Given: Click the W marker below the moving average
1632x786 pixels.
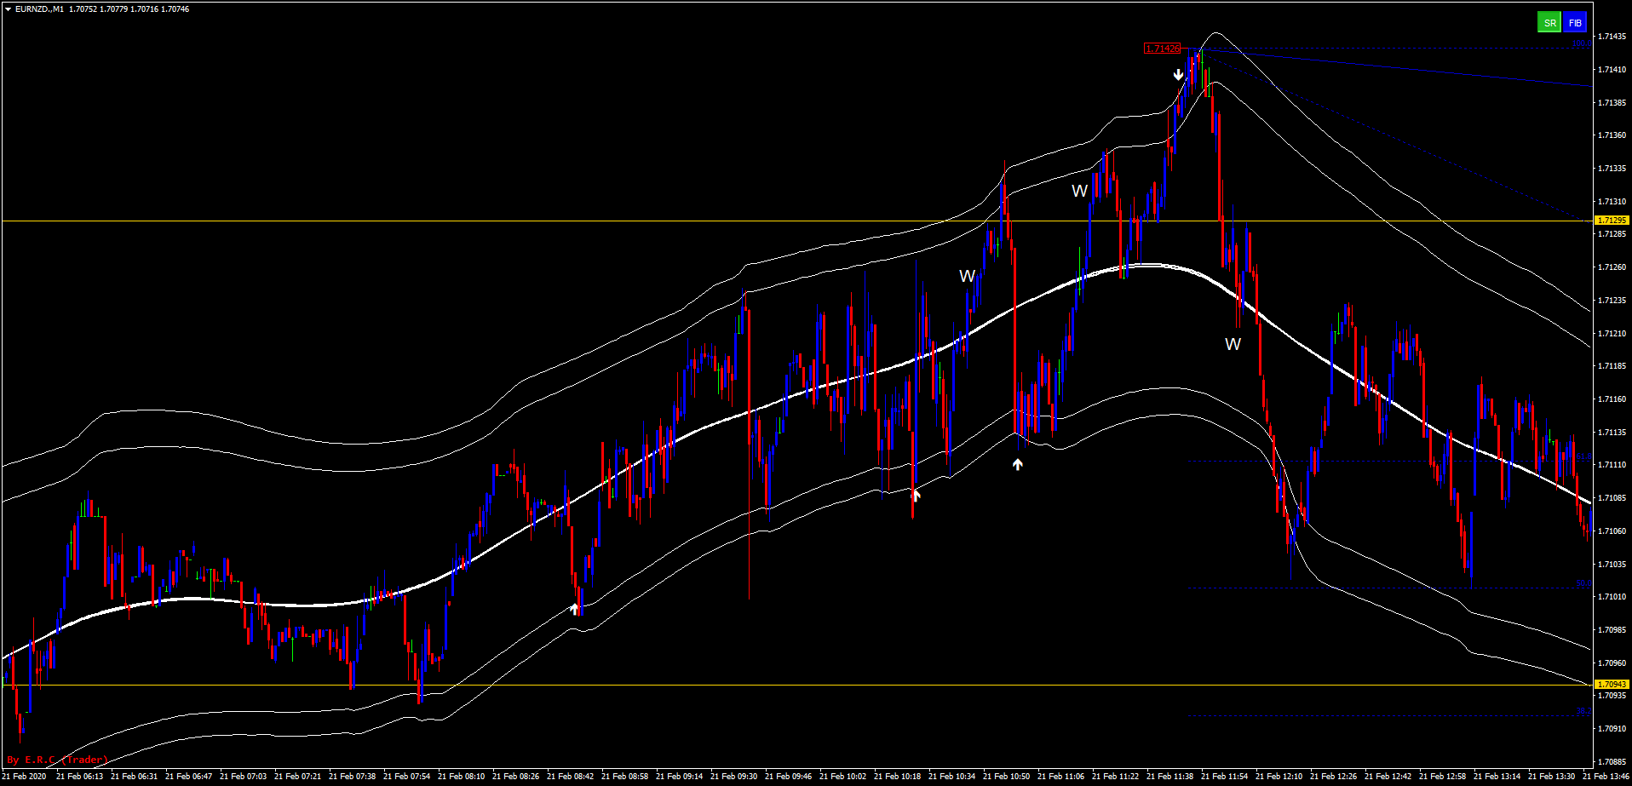Looking at the screenshot, I should point(1233,344).
